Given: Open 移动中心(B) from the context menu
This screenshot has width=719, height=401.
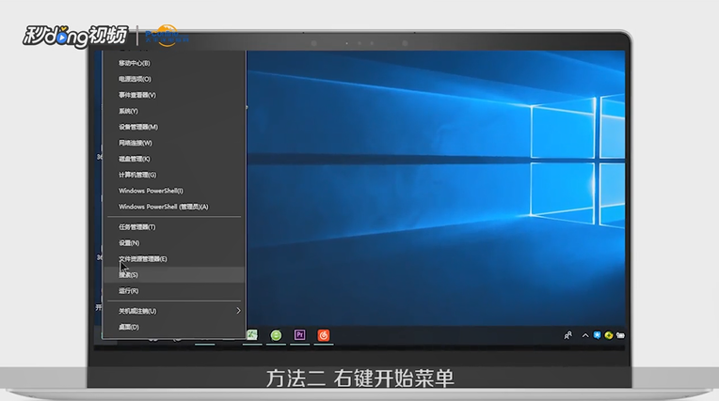Looking at the screenshot, I should pyautogui.click(x=174, y=63).
